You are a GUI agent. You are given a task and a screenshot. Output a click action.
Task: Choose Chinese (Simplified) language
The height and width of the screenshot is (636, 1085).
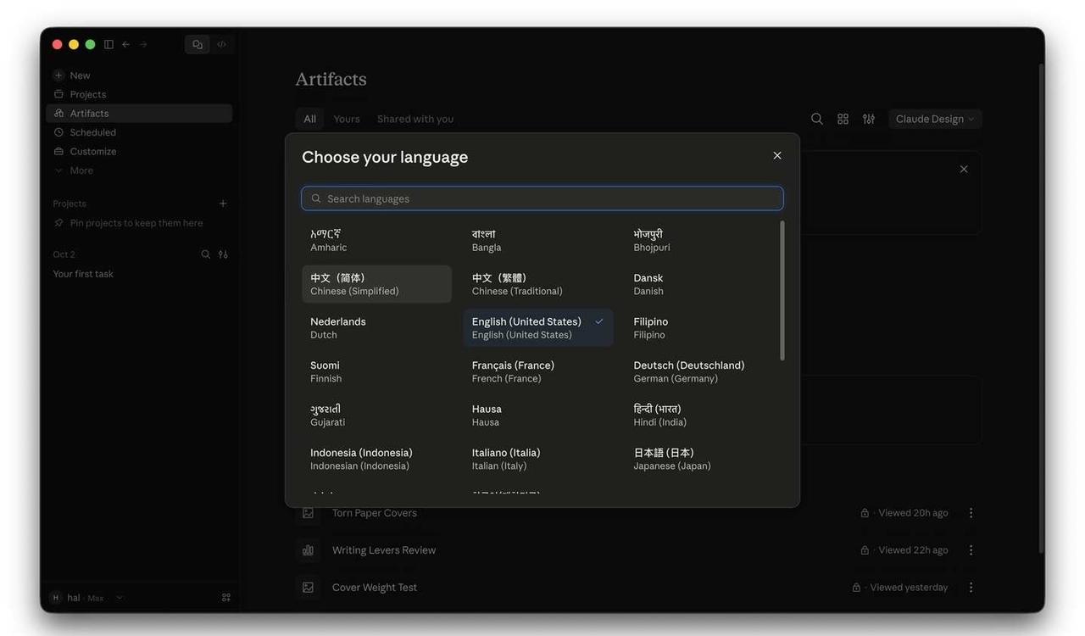tap(377, 284)
